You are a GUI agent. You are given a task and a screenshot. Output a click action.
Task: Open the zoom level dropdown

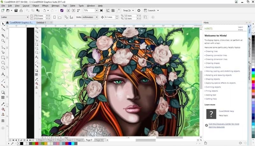point(97,10)
